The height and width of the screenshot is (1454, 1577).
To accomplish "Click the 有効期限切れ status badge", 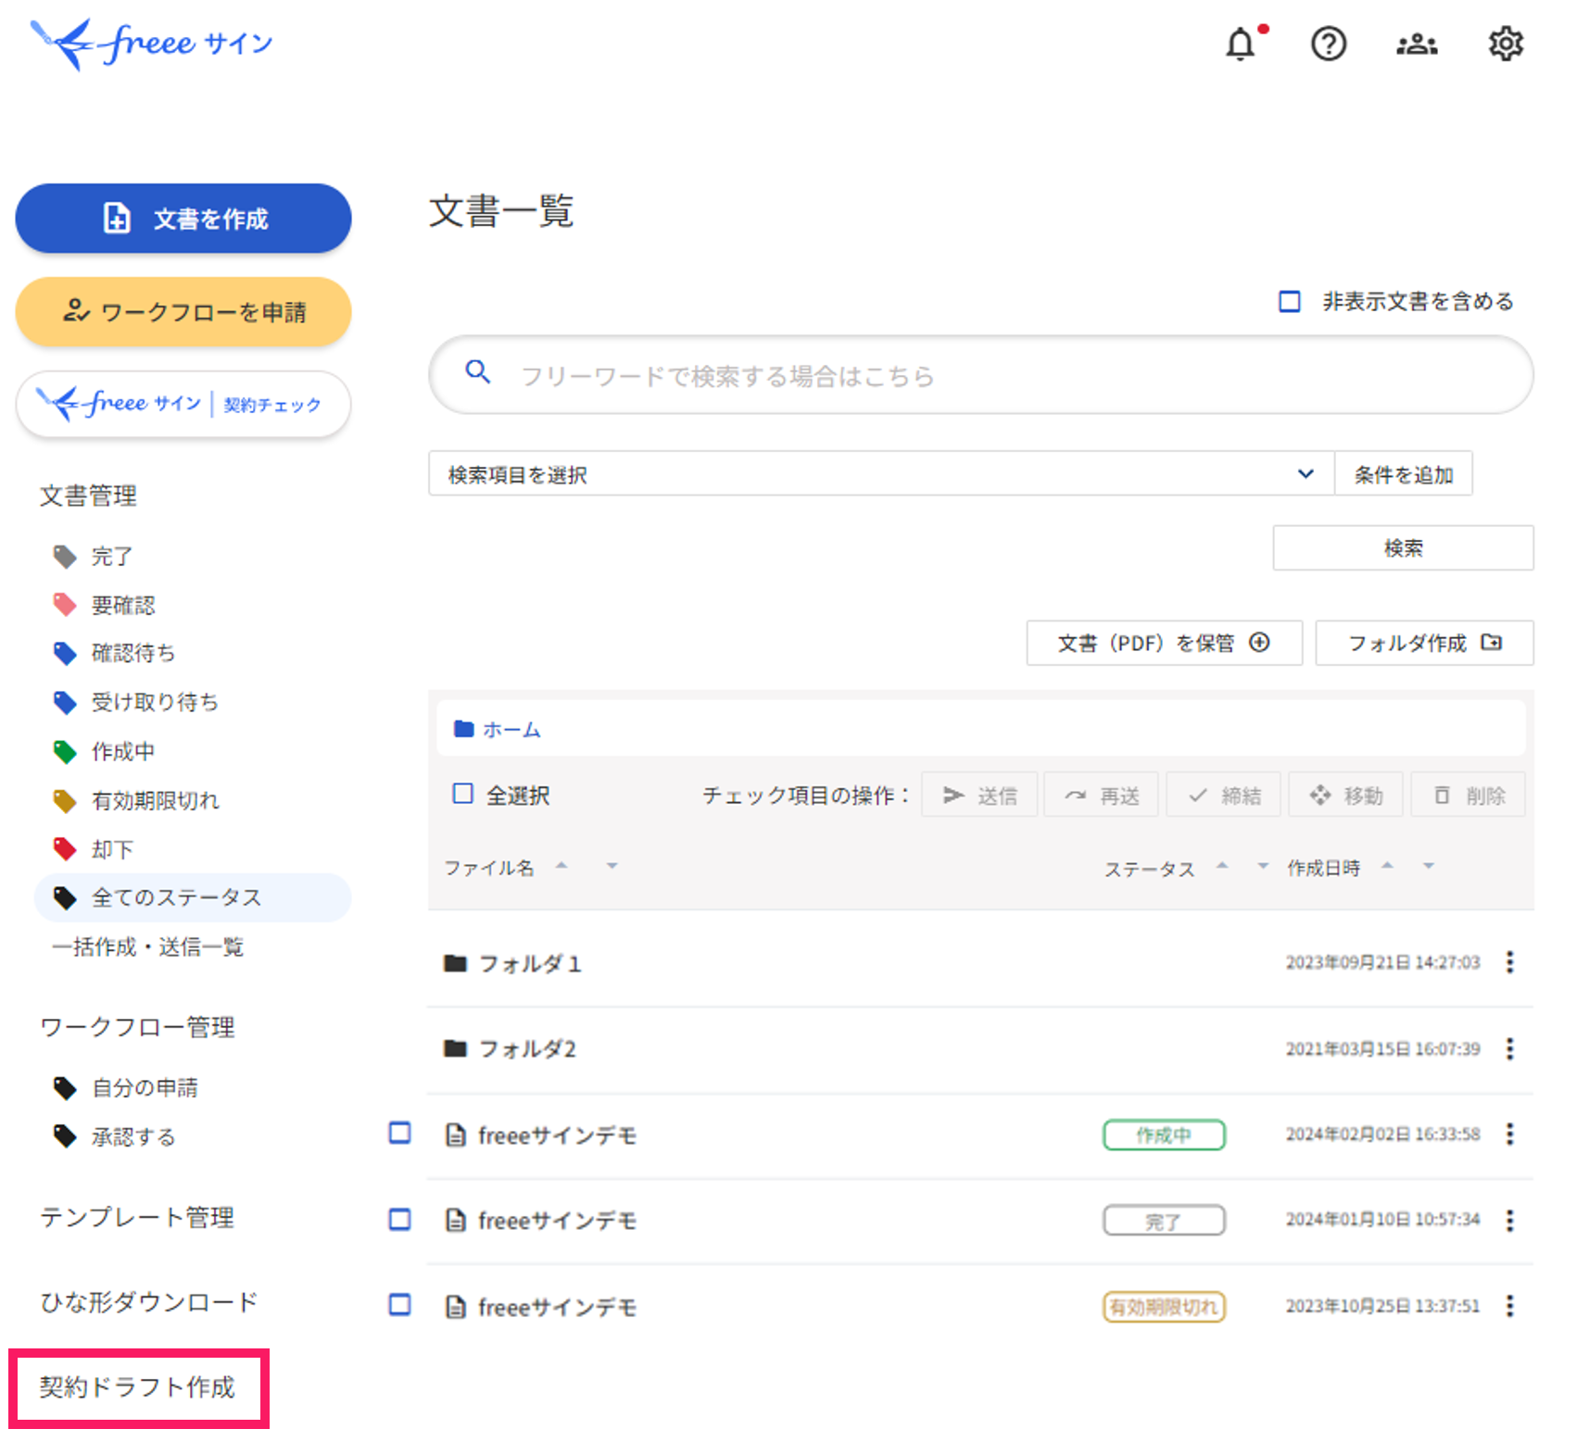I will click(1164, 1307).
